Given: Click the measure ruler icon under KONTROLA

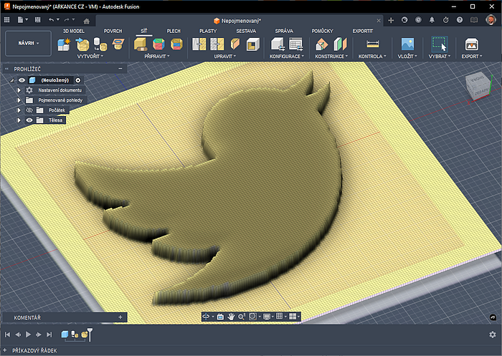Looking at the screenshot, I should tap(371, 44).
